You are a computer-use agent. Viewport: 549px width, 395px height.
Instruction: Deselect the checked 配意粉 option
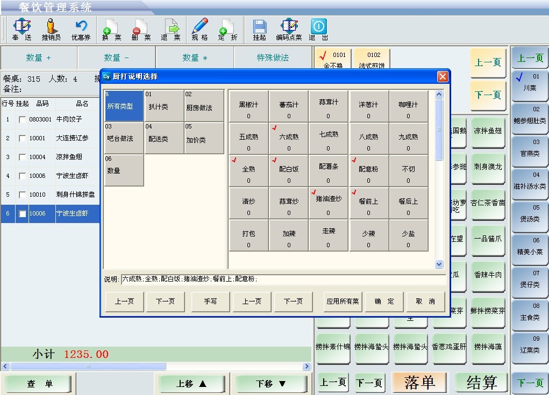pyautogui.click(x=368, y=170)
